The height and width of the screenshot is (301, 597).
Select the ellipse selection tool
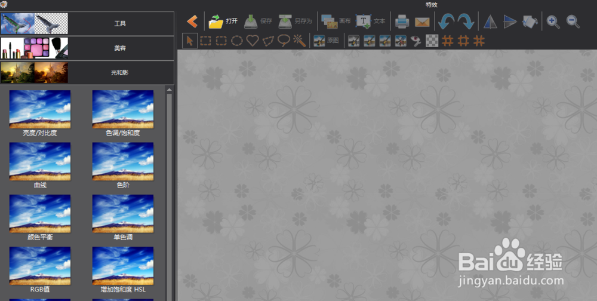coord(237,41)
